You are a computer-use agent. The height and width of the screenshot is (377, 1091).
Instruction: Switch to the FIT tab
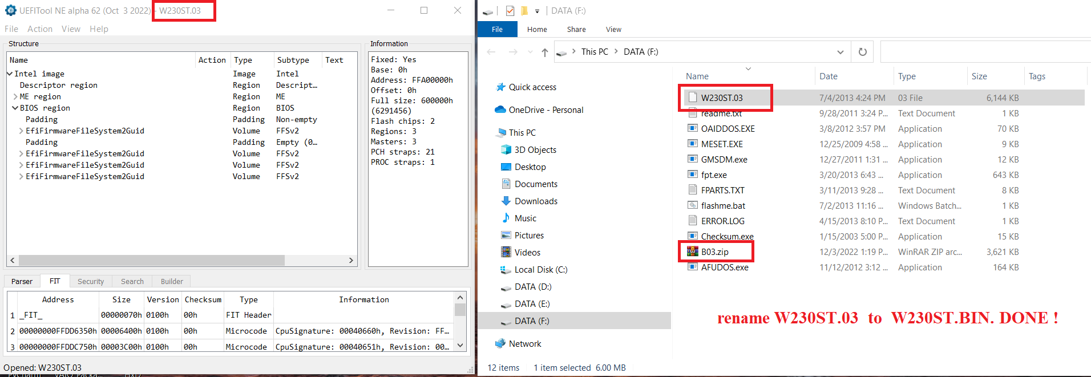[x=55, y=281]
